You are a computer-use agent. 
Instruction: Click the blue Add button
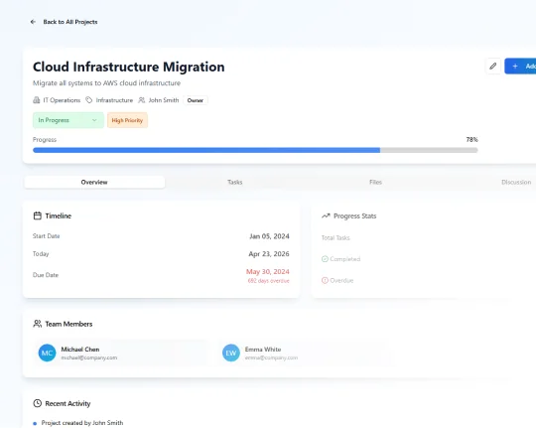[520, 66]
